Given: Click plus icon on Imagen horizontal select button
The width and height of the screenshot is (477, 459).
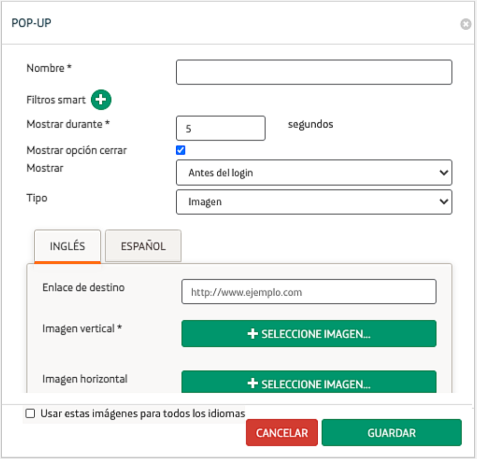Looking at the screenshot, I should [253, 384].
